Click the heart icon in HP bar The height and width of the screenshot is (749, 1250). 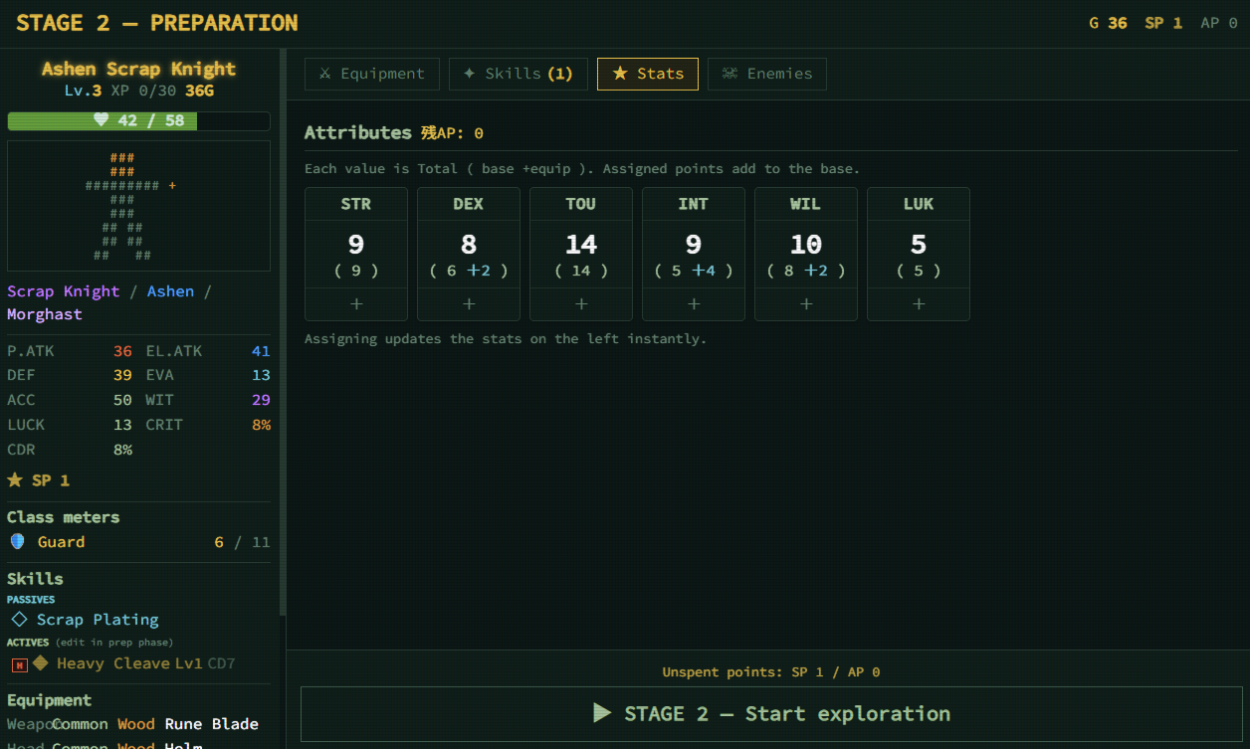click(x=101, y=120)
